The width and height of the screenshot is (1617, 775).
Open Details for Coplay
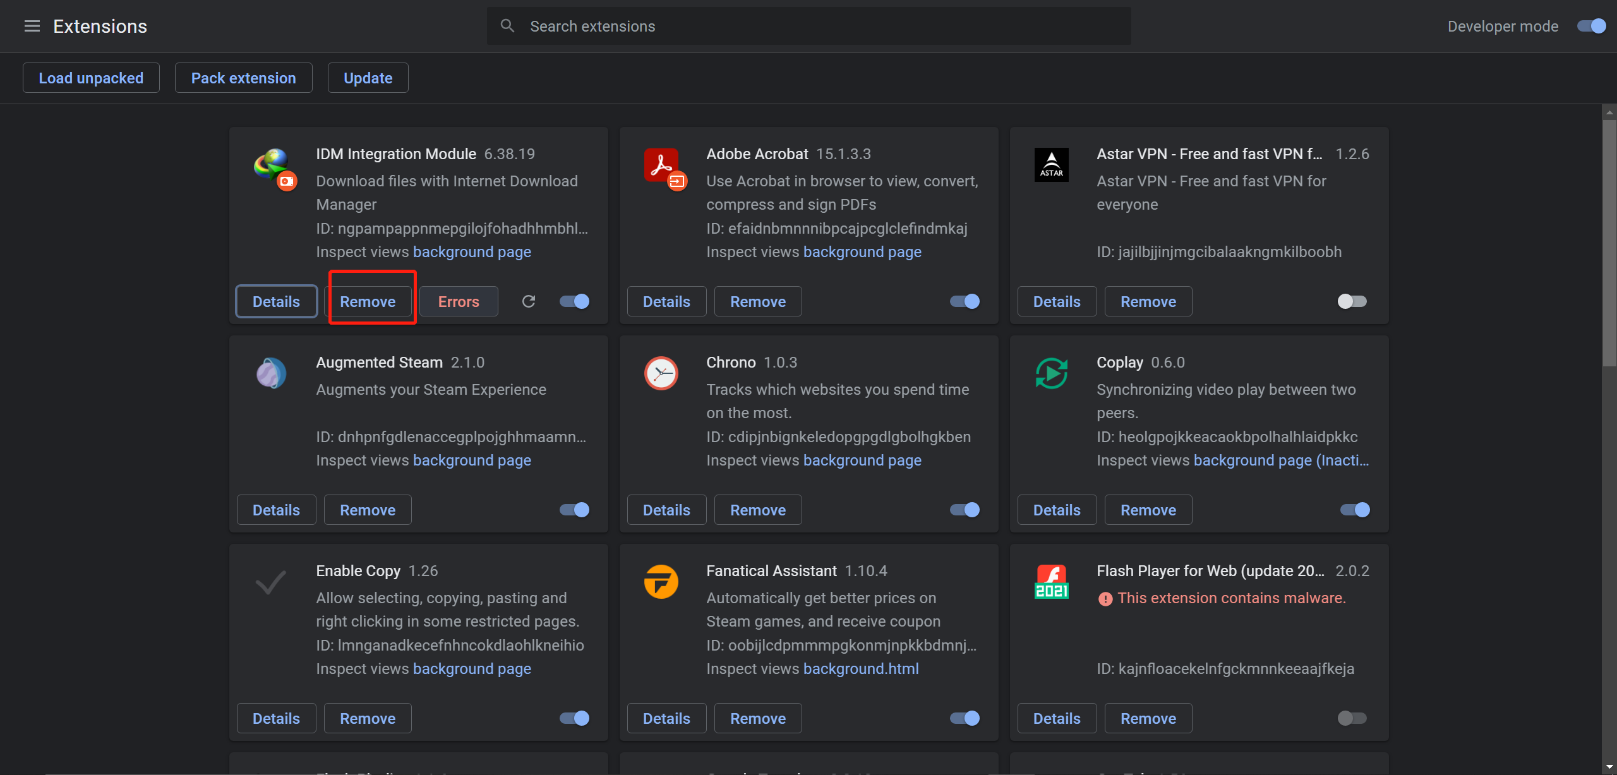1057,510
